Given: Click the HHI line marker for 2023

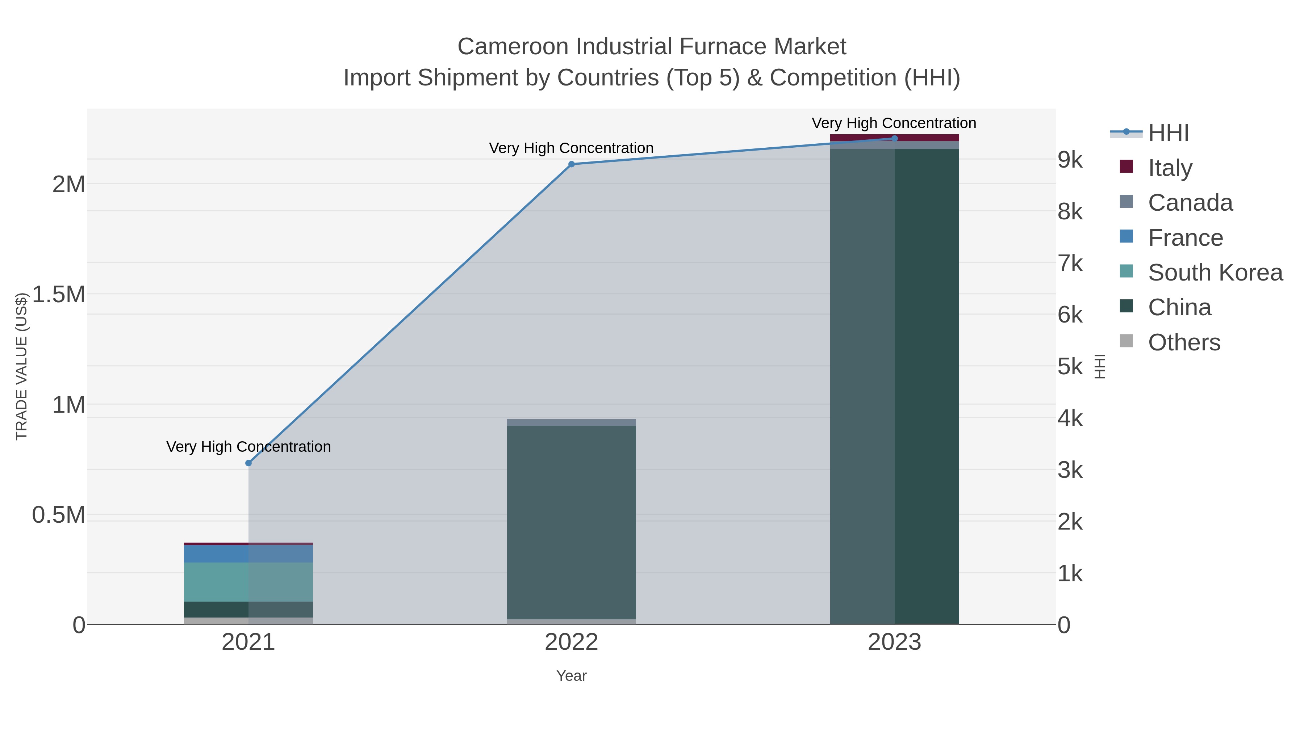Looking at the screenshot, I should 894,138.
